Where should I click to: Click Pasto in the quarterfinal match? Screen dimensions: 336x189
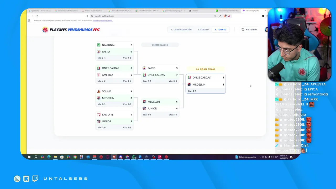[114, 52]
